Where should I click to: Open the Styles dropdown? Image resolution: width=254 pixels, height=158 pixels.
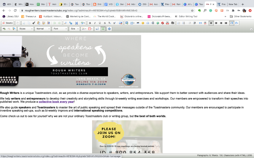[x=25, y=29]
